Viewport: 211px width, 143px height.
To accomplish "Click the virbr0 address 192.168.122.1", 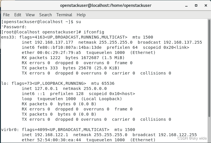I will point(51,135).
